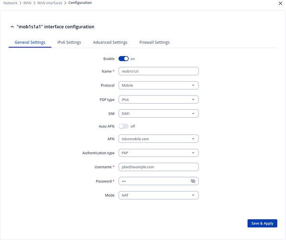Open the Protocol dropdown
The image size is (286, 240).
(x=158, y=85)
